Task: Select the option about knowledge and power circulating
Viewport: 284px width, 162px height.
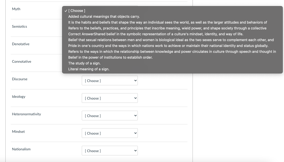Action: (172, 51)
